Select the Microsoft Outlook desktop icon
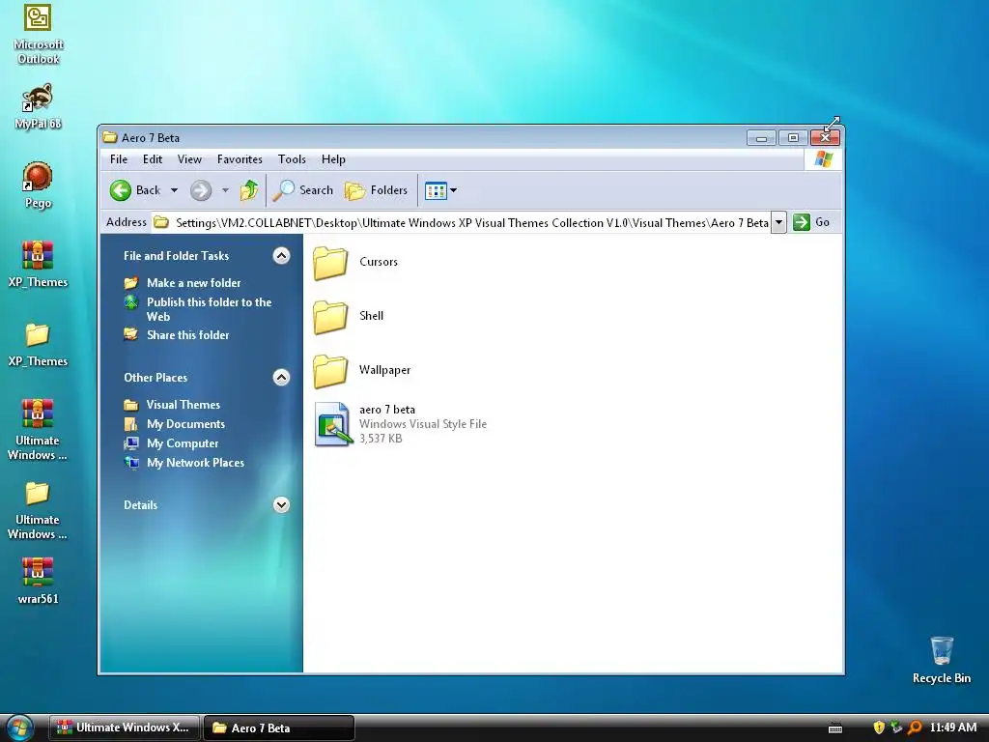The width and height of the screenshot is (989, 742). (38, 36)
